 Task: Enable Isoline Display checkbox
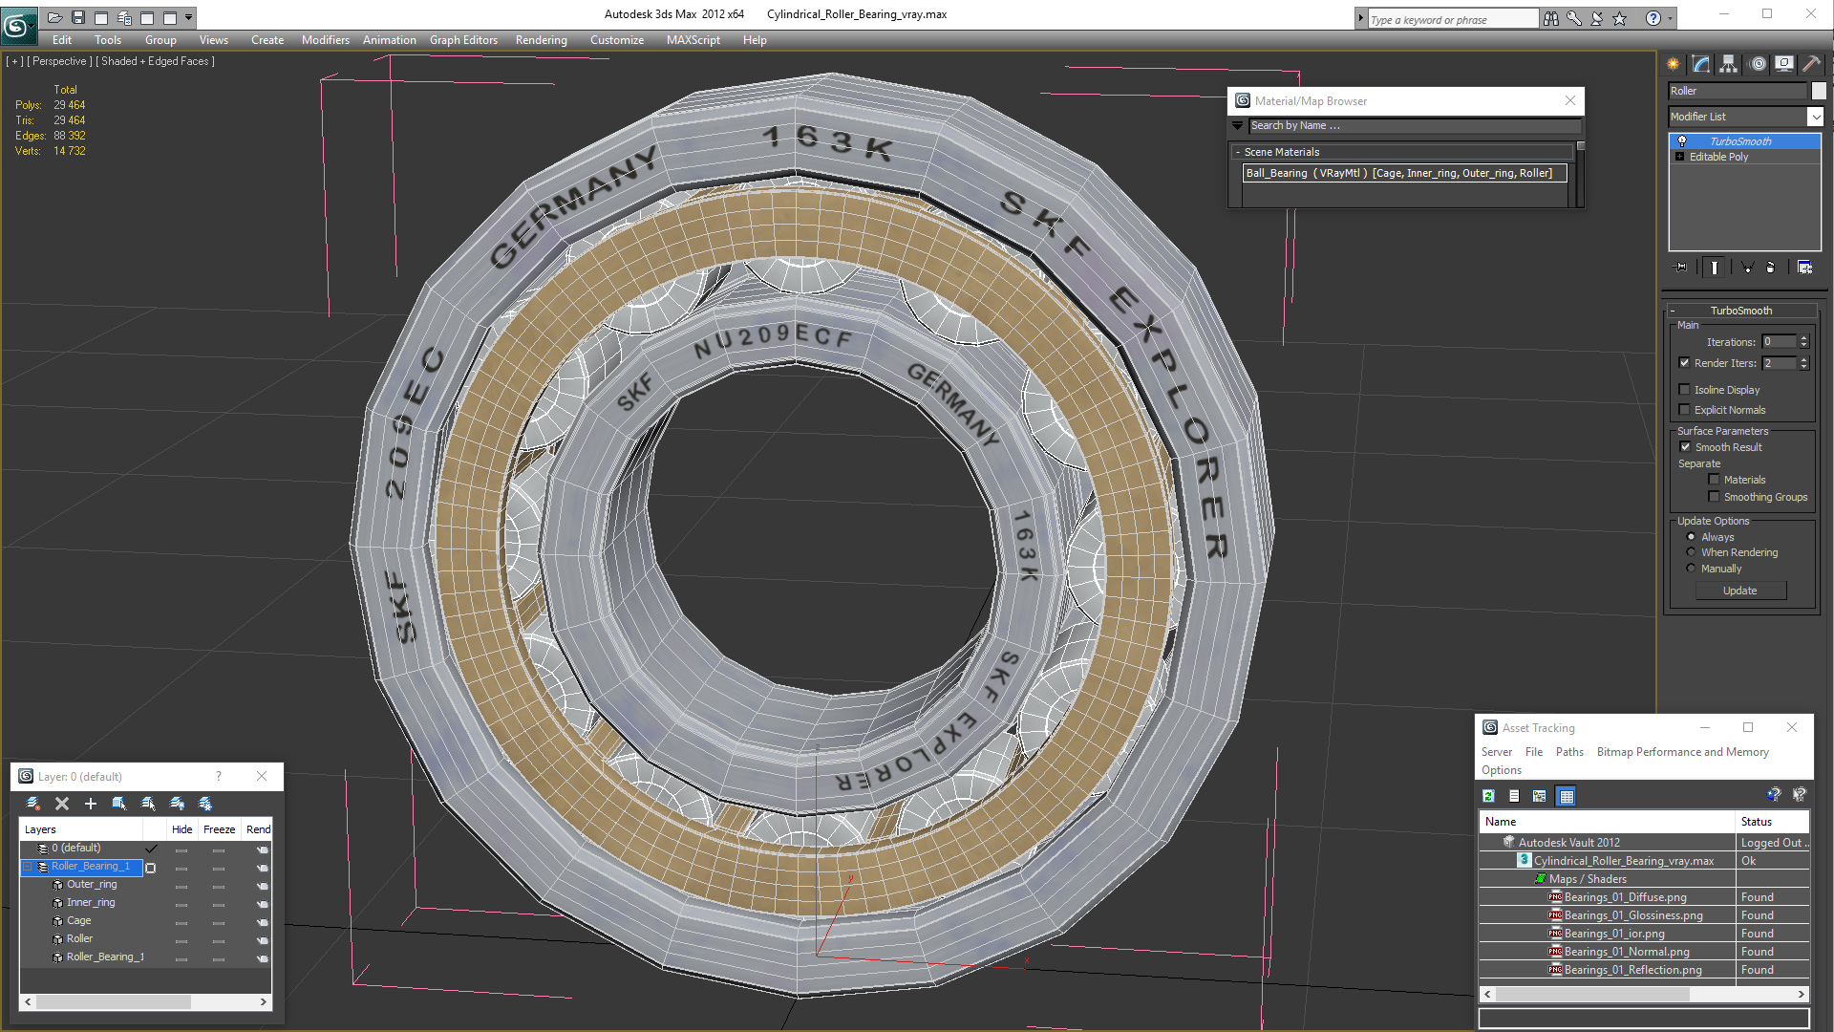(1684, 390)
